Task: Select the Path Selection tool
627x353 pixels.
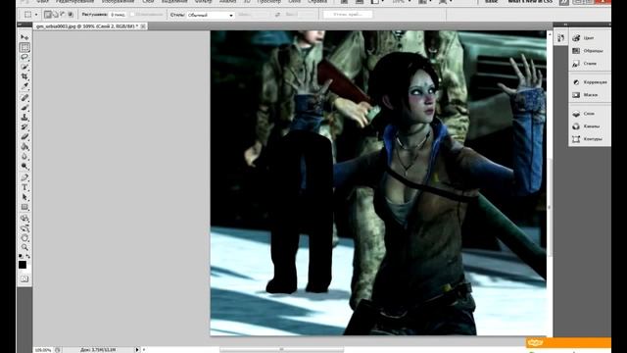Action: 24,197
